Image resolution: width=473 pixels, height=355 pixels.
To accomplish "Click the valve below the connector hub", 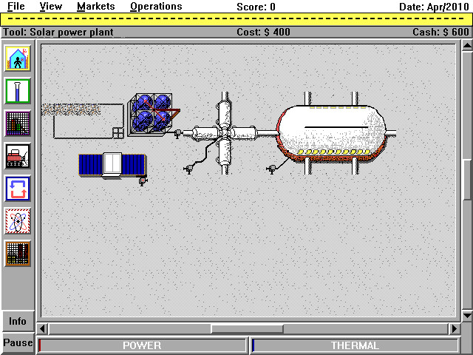I will point(189,169).
